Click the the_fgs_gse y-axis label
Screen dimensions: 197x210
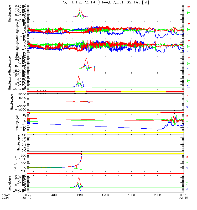pos(9,82)
